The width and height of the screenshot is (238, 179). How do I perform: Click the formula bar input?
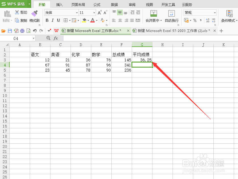150,38
